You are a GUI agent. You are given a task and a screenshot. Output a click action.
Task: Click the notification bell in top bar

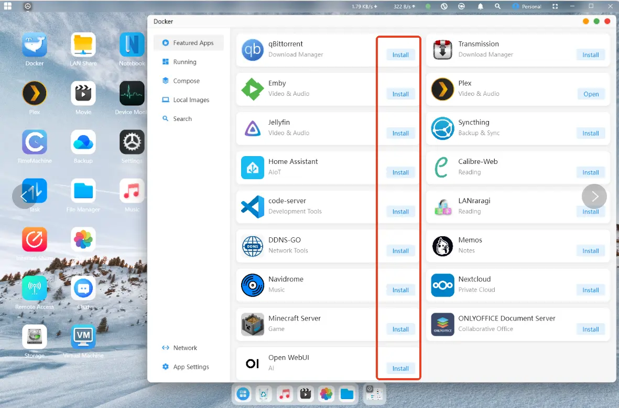[x=480, y=6]
